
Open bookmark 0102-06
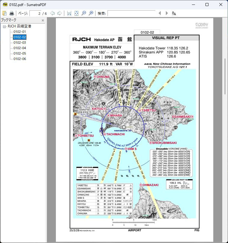[20, 59]
